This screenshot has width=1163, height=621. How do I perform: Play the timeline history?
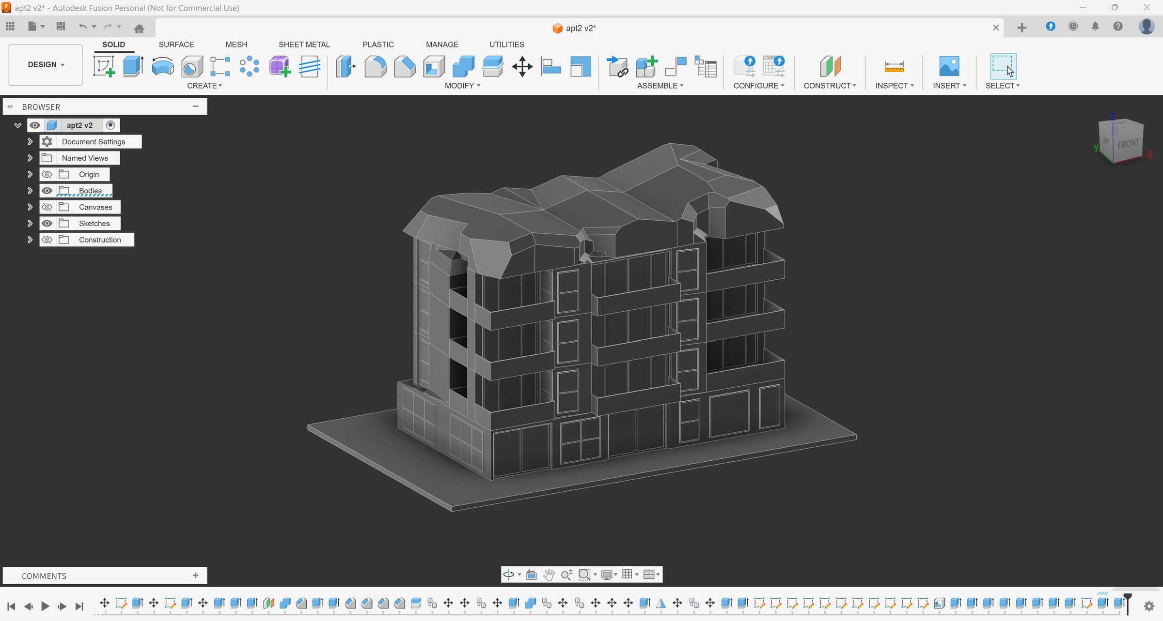point(45,606)
